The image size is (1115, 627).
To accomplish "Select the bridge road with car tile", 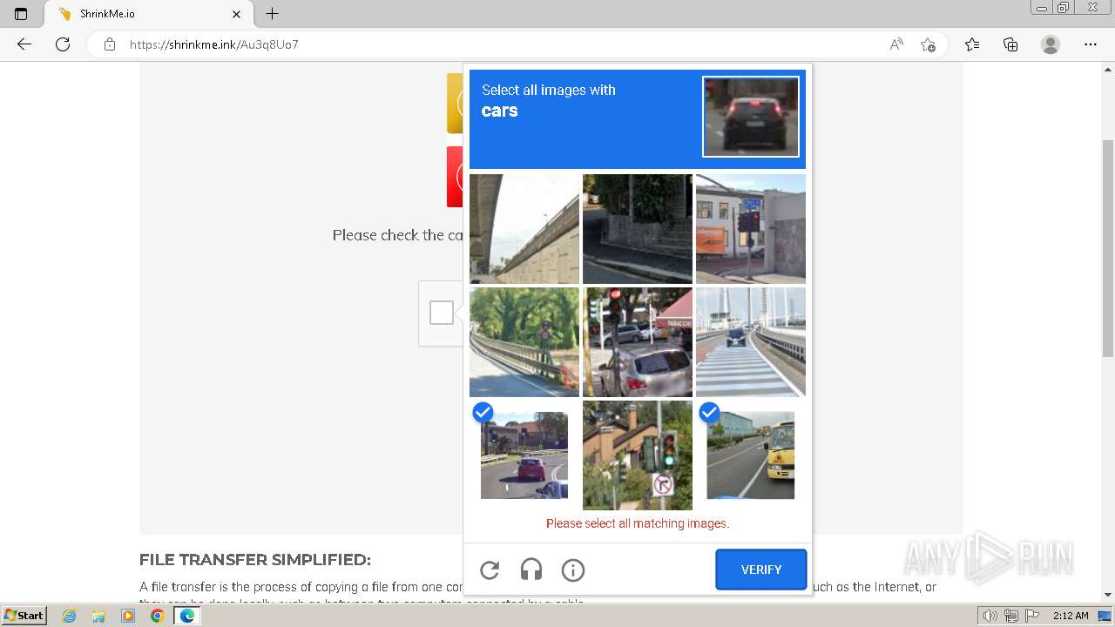I will (751, 342).
